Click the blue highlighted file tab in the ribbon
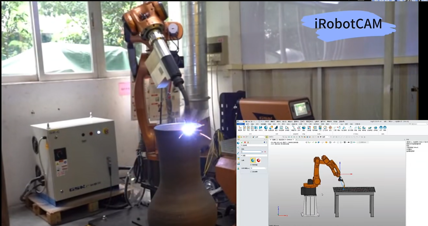Image resolution: width=428 pixels, height=226 pixels. [x=240, y=124]
